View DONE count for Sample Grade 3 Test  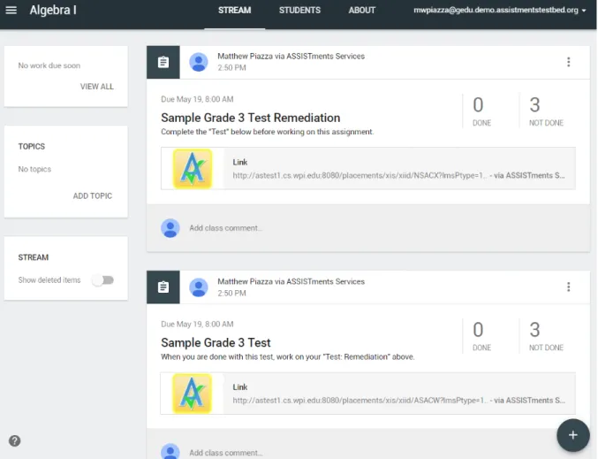[x=481, y=336]
